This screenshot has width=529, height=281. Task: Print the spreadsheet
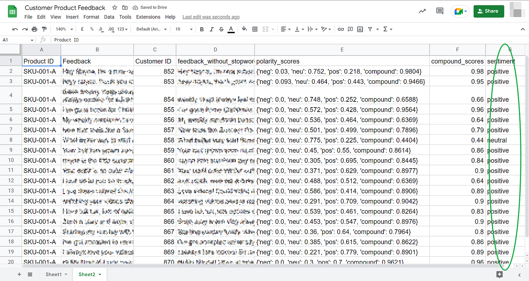pos(35,29)
